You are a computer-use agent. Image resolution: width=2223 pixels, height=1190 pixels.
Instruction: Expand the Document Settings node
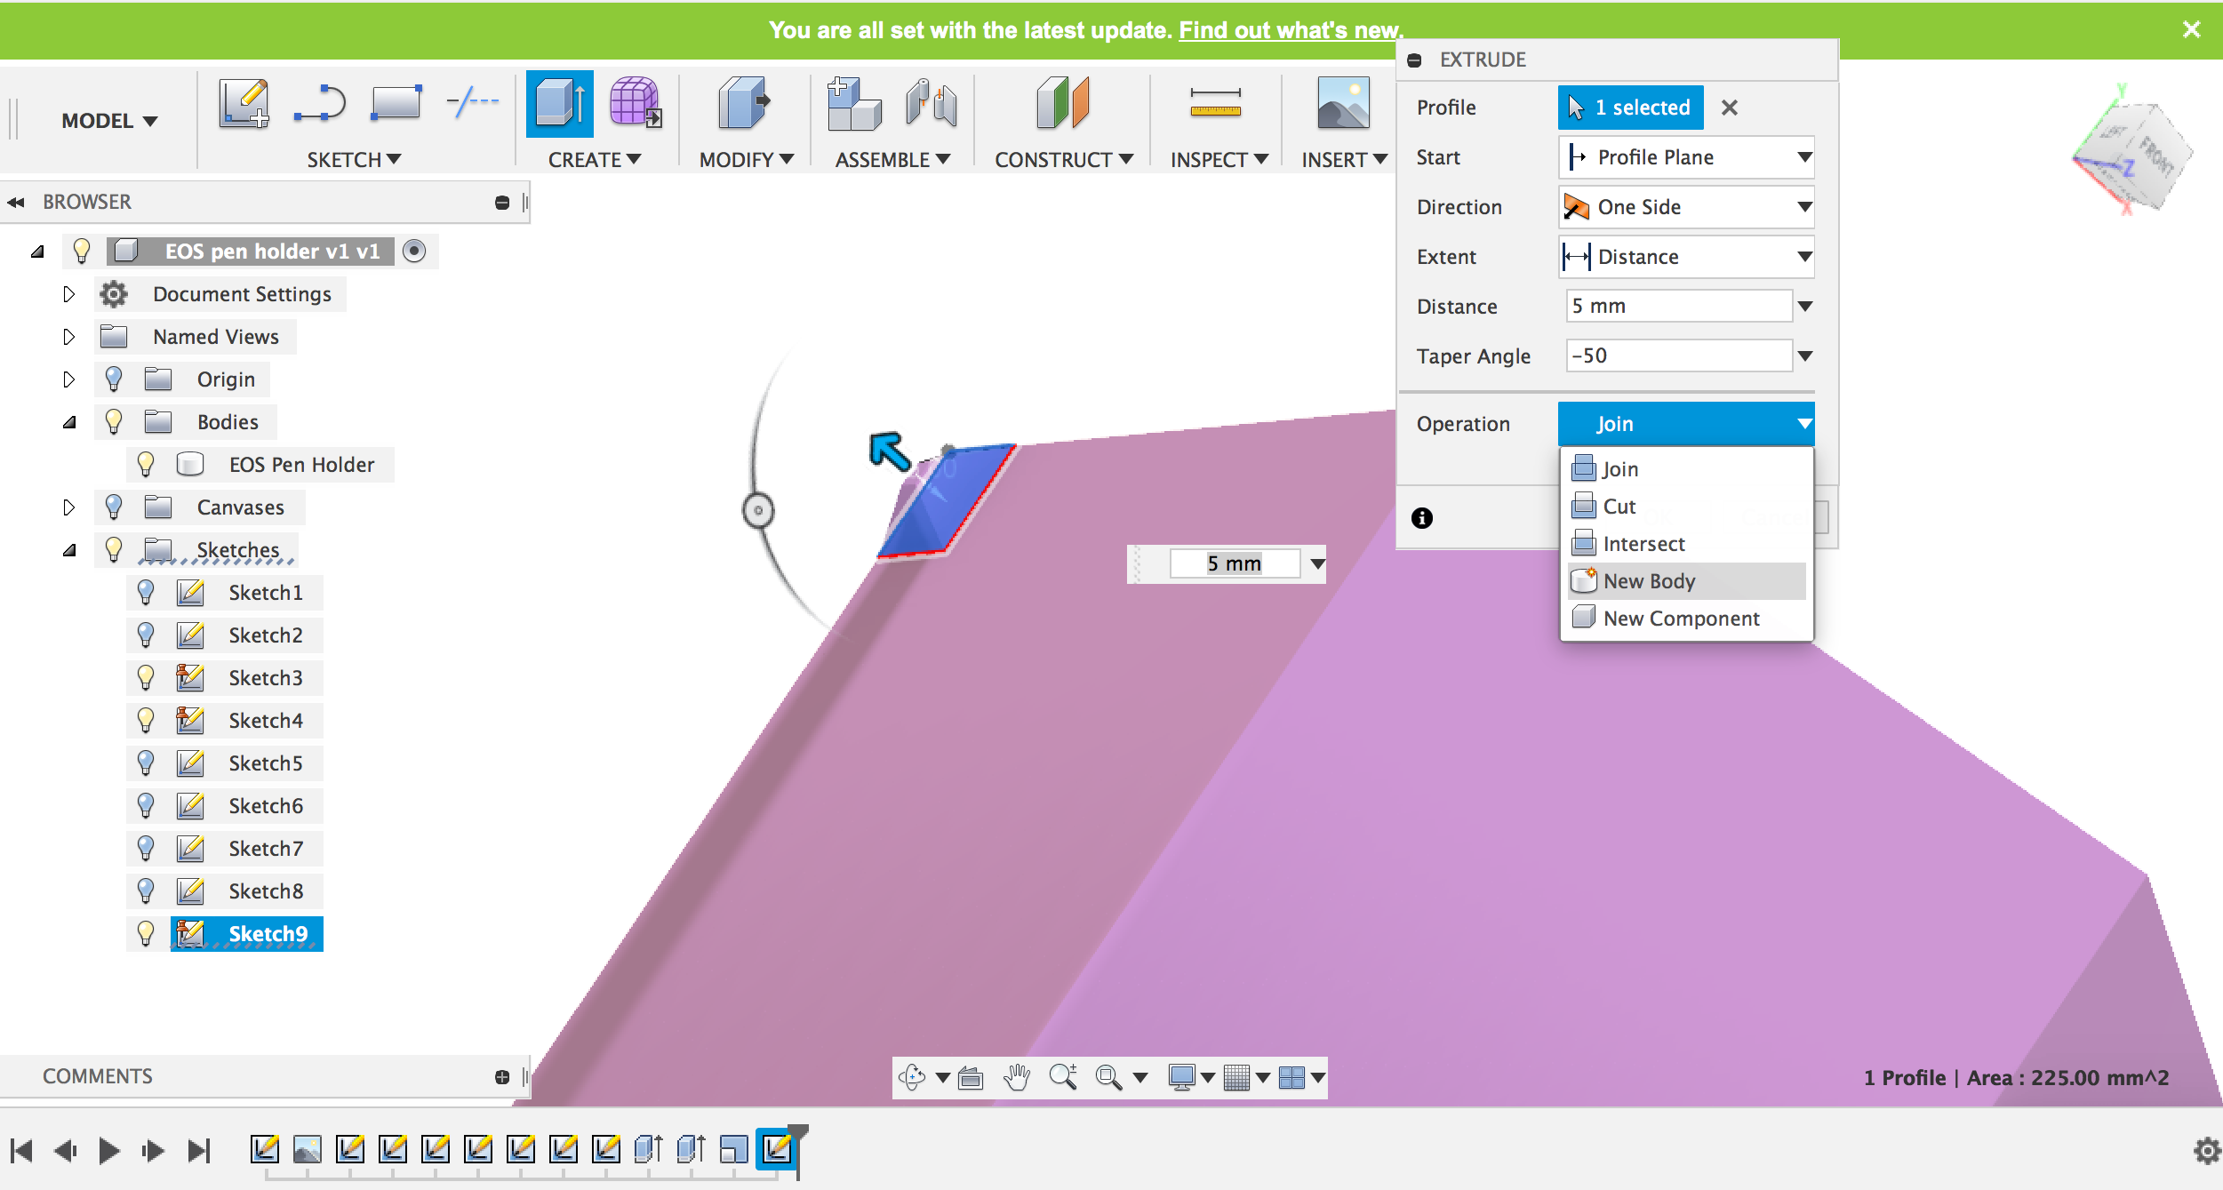click(69, 294)
